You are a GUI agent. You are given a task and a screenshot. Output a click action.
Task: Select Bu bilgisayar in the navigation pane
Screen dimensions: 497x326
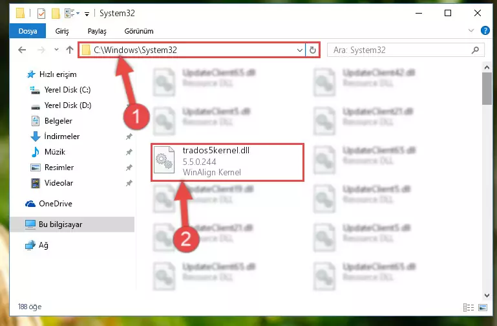click(x=72, y=224)
